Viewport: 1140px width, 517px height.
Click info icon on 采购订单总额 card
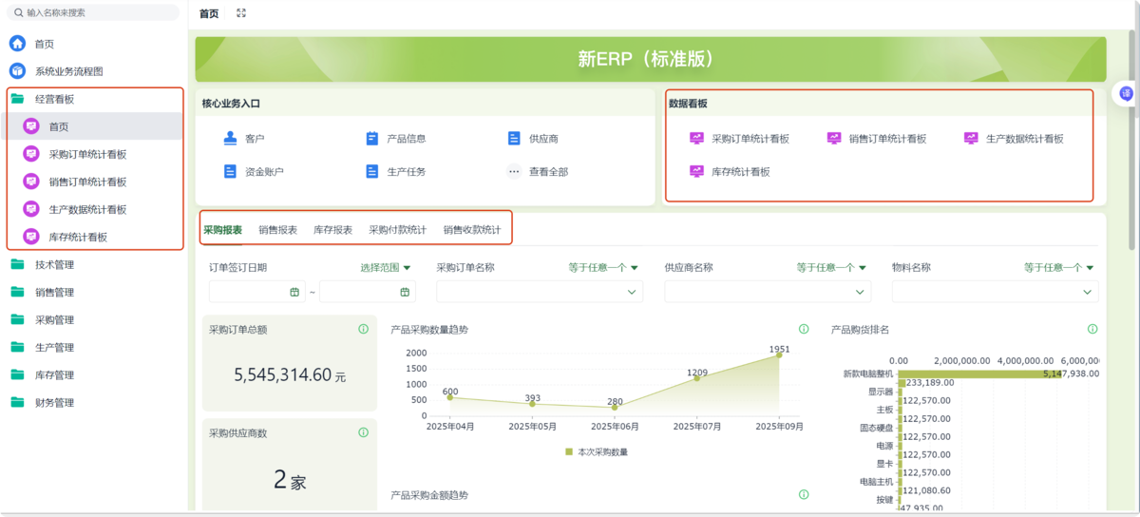coord(363,330)
